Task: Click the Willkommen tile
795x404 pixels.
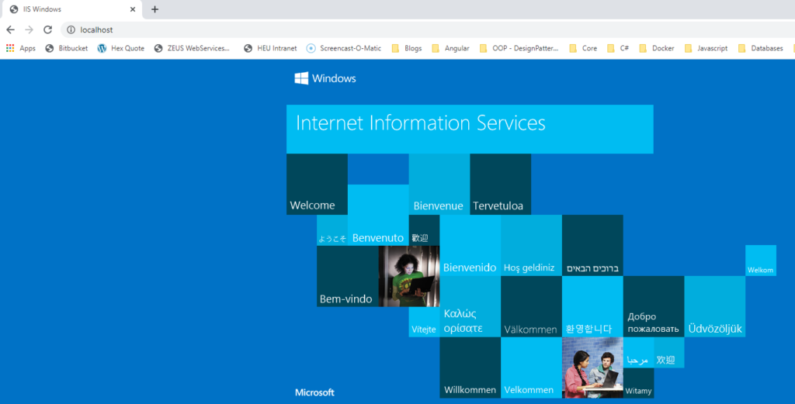Action: tap(470, 368)
